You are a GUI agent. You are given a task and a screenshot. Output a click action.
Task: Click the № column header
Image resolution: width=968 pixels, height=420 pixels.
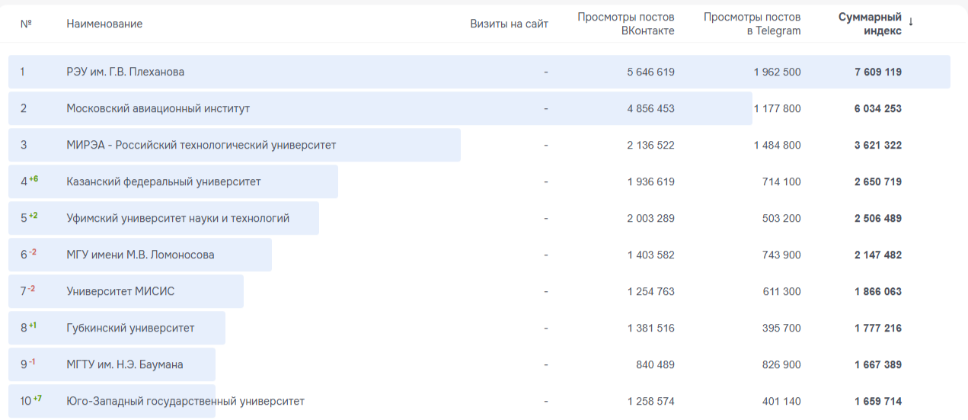26,24
